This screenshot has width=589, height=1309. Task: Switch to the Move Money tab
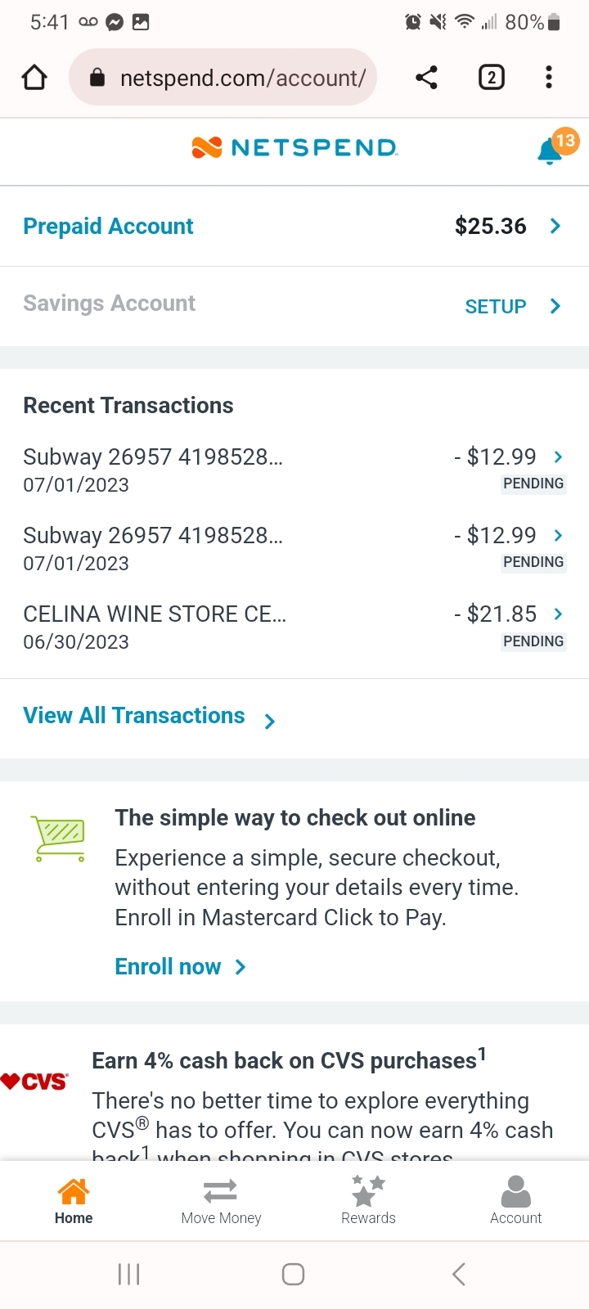pos(221,1200)
